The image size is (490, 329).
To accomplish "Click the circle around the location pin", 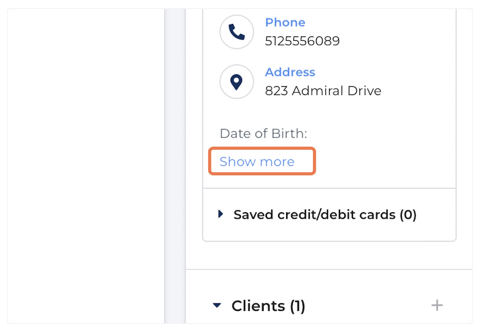I will (236, 81).
